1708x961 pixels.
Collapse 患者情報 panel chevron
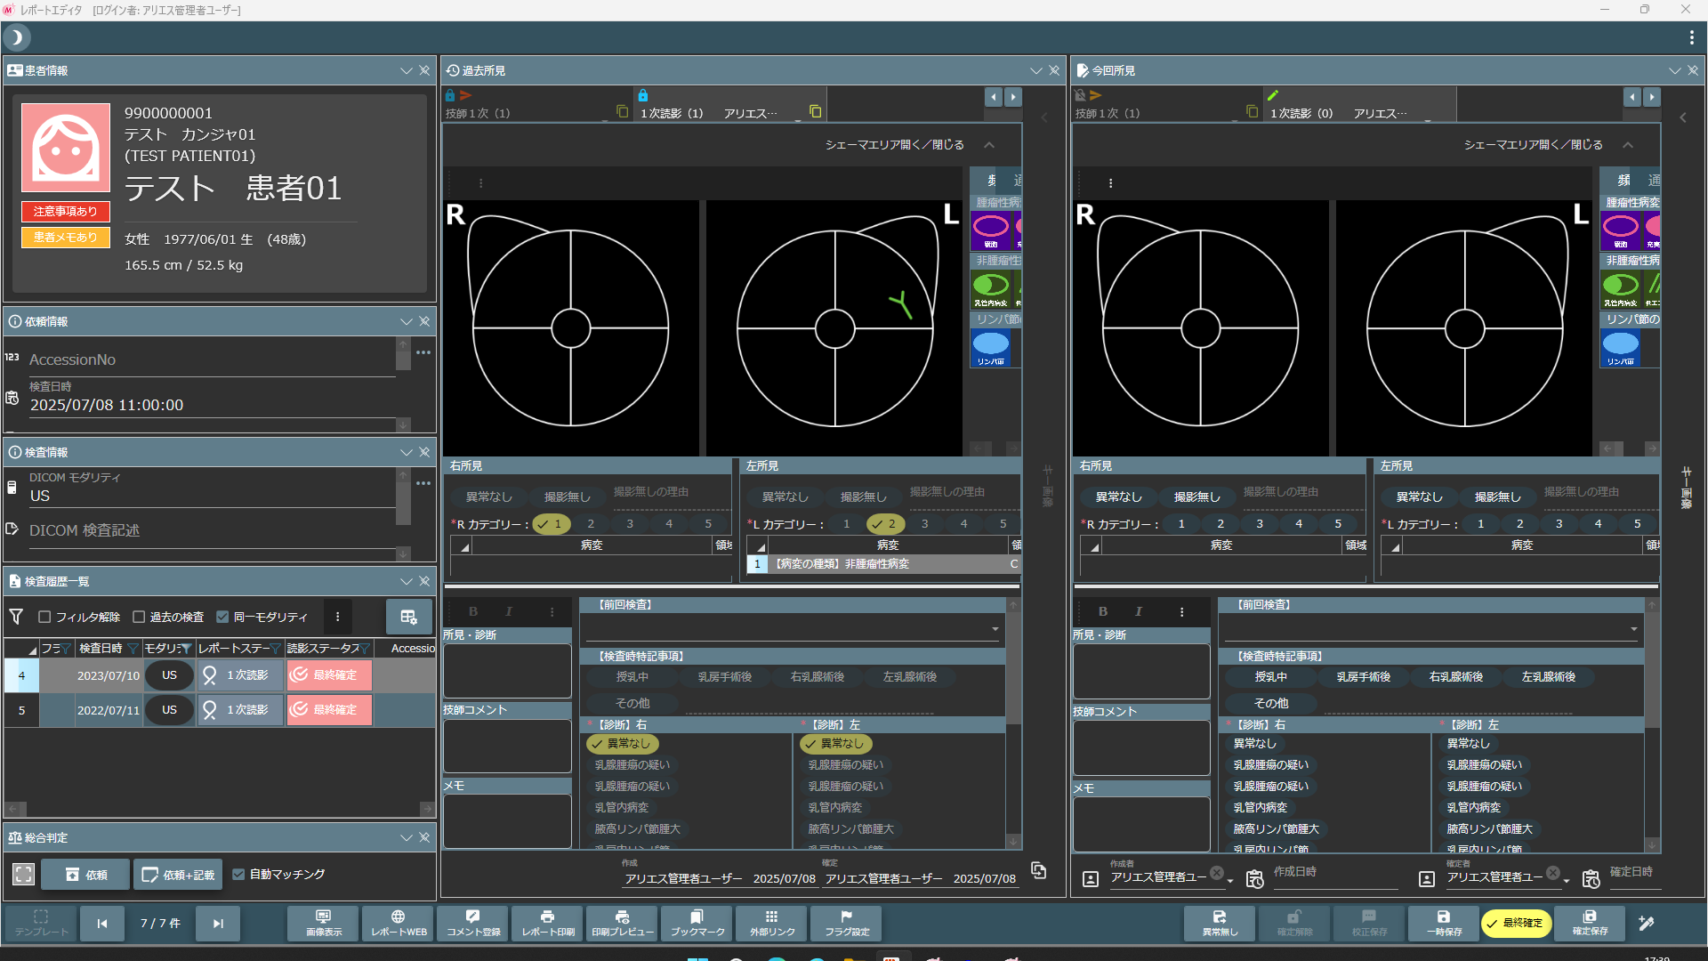click(407, 70)
